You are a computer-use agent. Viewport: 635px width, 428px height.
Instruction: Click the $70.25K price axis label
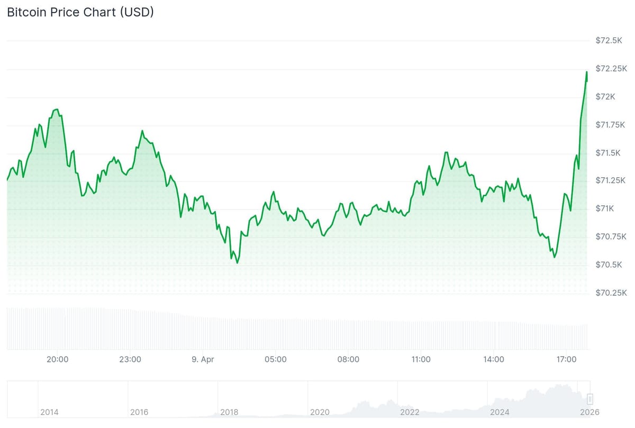611,293
